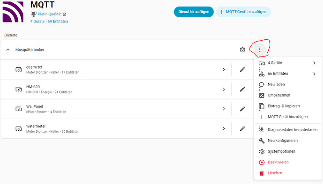
Task: Open the 4 Geräte link under MQTT title
Action: pos(37,21)
